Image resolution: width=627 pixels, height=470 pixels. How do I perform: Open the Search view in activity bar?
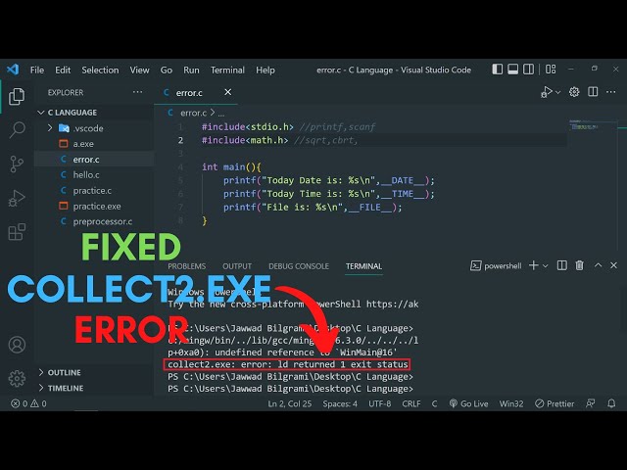17,129
